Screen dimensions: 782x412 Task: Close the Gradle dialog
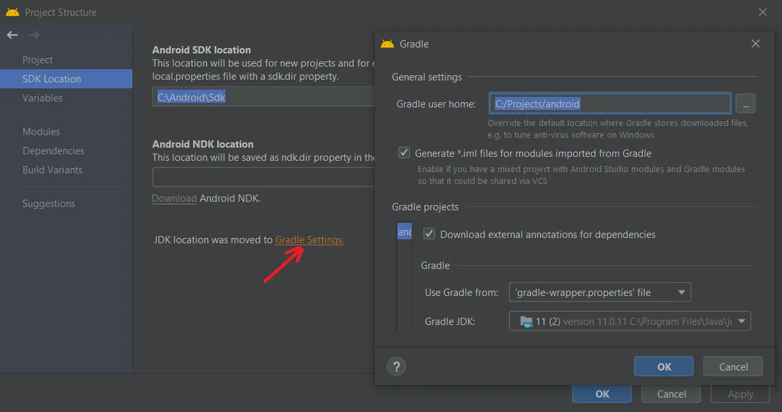[x=756, y=44]
